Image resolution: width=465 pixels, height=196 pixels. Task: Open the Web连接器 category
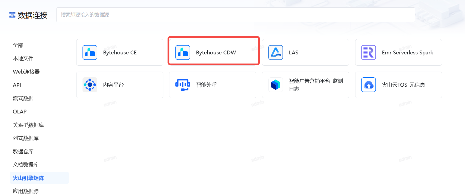pyautogui.click(x=26, y=72)
